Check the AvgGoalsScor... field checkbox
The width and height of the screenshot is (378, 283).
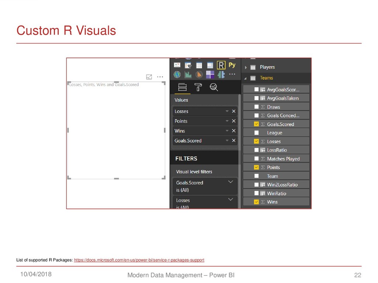(257, 90)
